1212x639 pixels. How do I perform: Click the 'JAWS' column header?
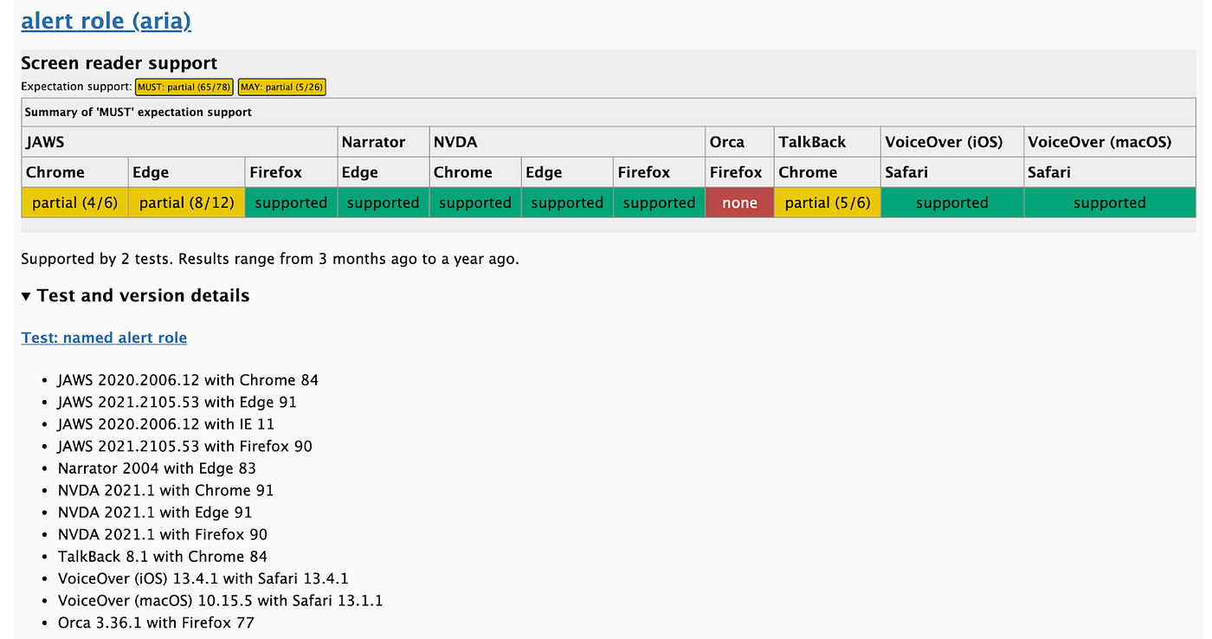point(179,142)
